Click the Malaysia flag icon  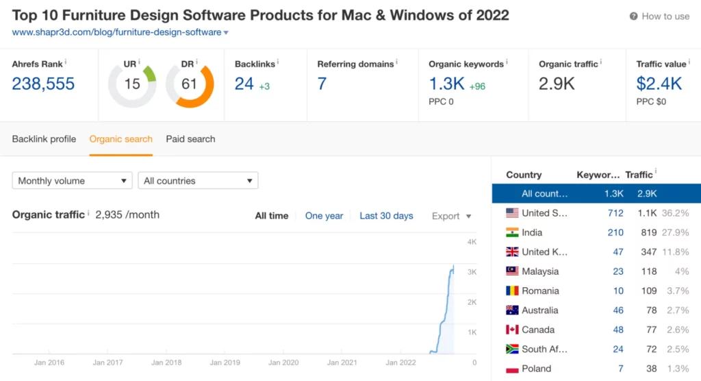coord(512,271)
